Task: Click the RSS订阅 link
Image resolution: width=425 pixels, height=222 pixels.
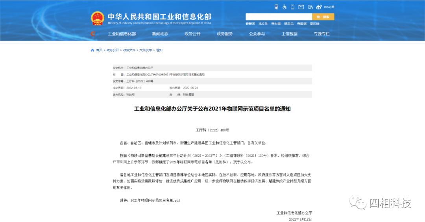Action: pyautogui.click(x=329, y=7)
